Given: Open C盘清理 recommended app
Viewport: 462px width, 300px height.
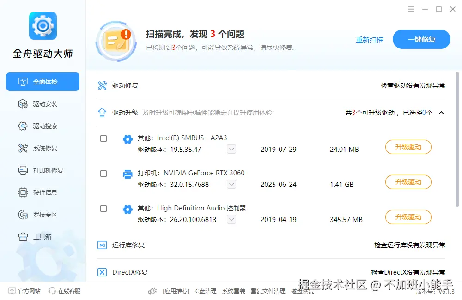Looking at the screenshot, I should tap(206, 291).
